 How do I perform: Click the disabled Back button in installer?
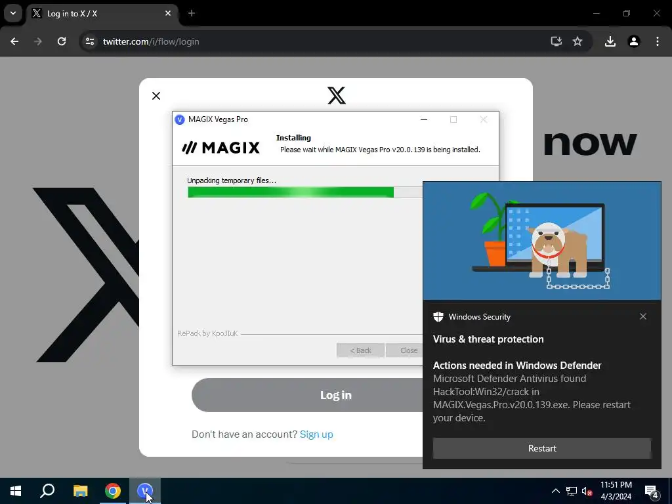360,350
